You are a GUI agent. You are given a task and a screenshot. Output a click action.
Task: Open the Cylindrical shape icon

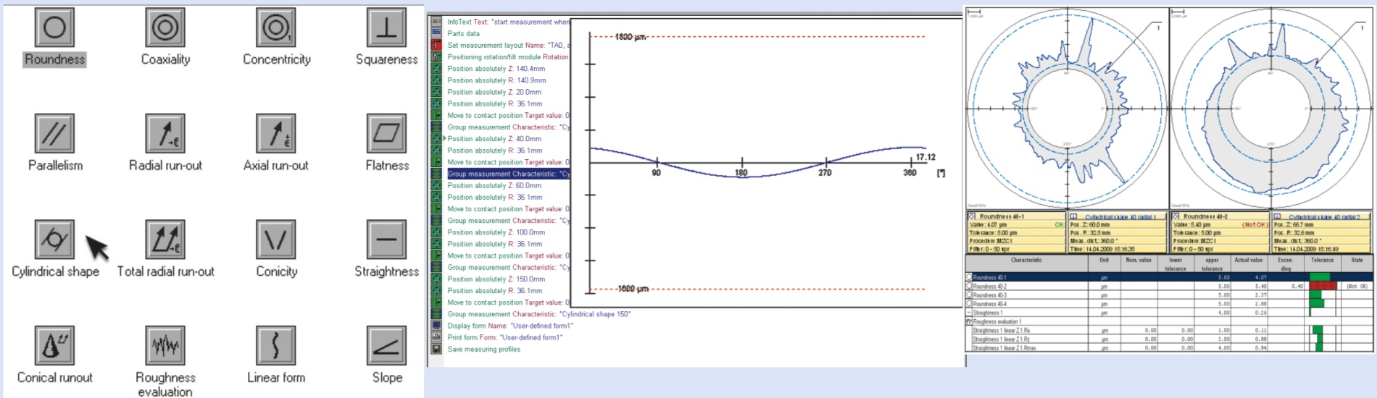pyautogui.click(x=54, y=240)
